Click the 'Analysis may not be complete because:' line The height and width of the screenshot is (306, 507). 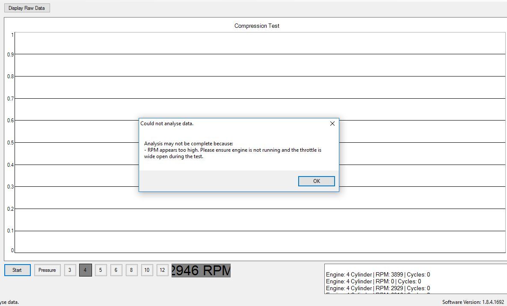tap(189, 144)
